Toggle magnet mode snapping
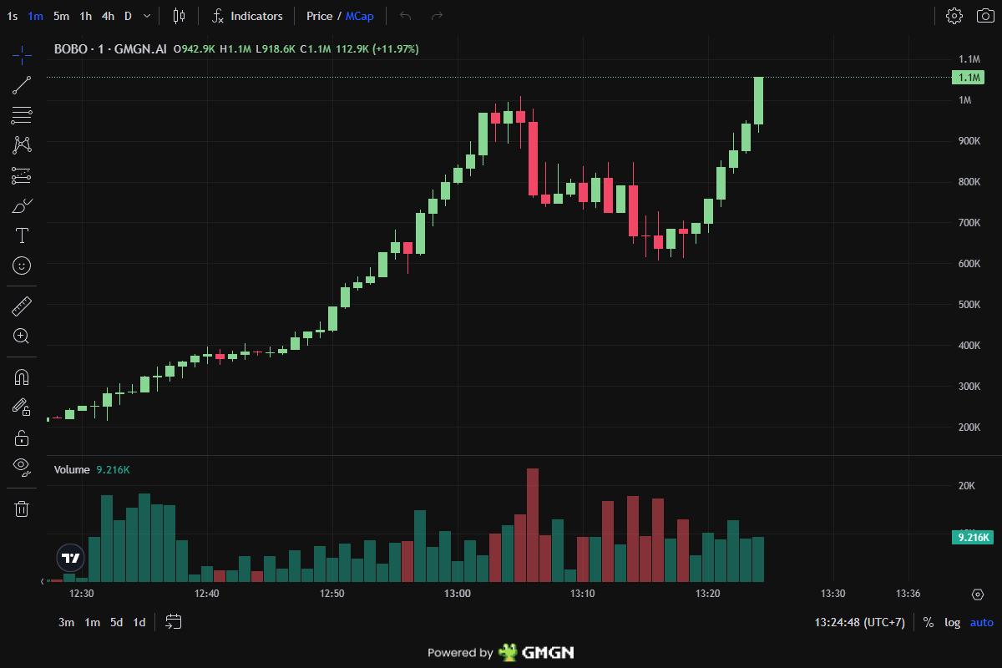Image resolution: width=1002 pixels, height=668 pixels. 22,377
